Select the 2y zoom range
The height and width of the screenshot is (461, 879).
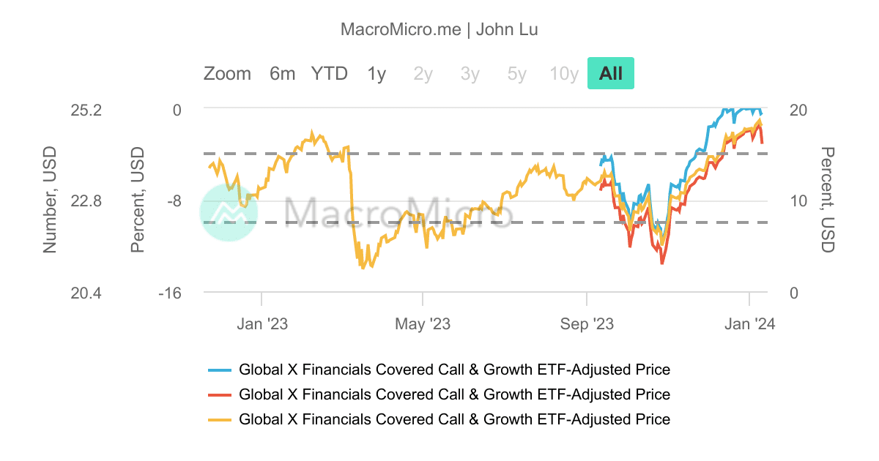[x=423, y=73]
